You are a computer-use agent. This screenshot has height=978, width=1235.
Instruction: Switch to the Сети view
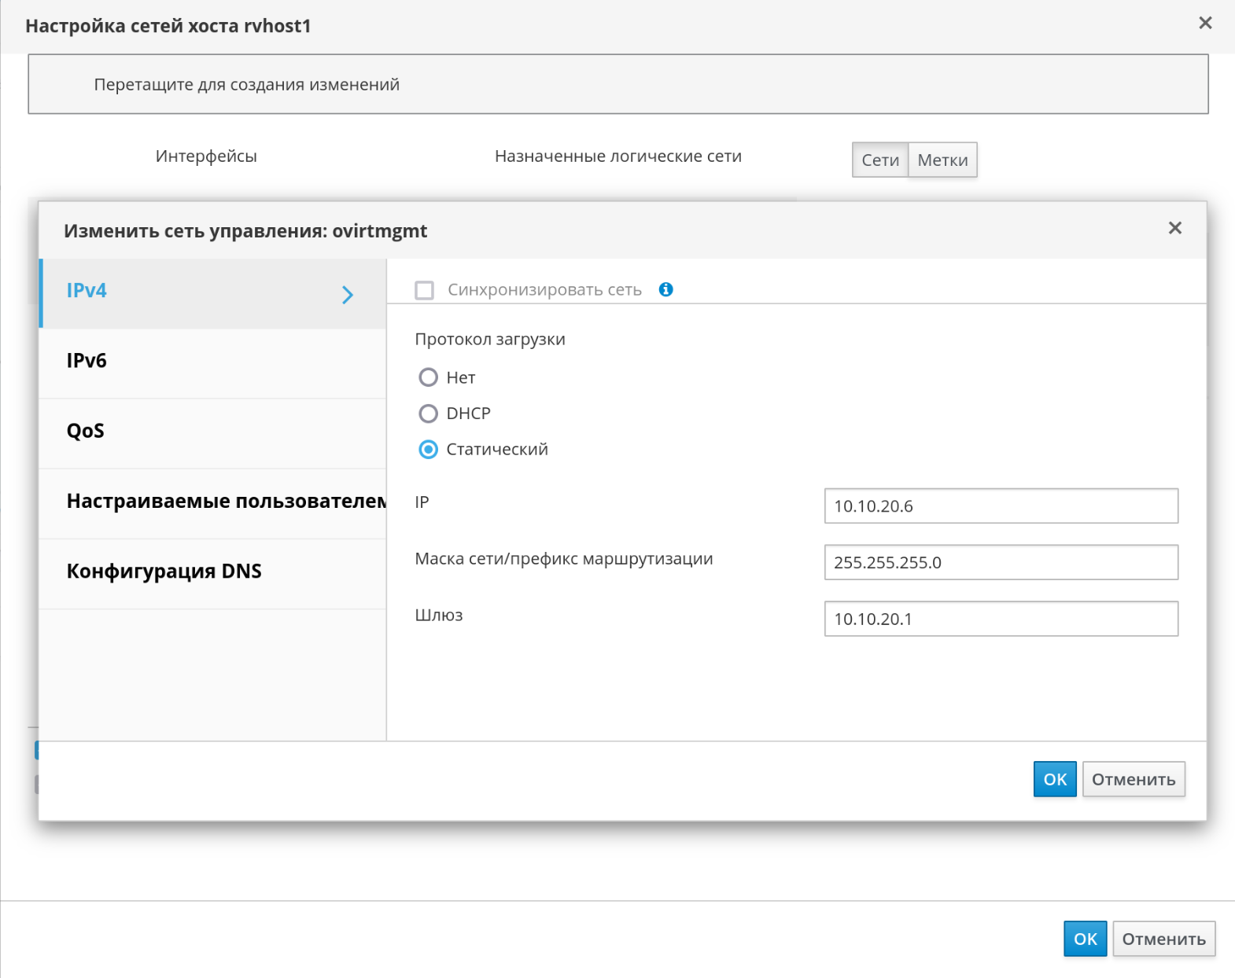tap(879, 160)
